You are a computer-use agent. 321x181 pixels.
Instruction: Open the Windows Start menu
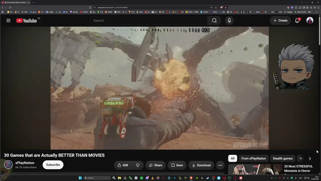click(80, 178)
